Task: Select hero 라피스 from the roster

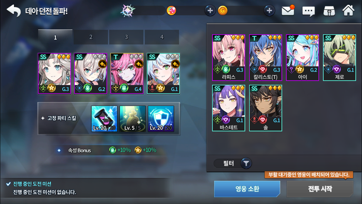Action: pyautogui.click(x=228, y=57)
